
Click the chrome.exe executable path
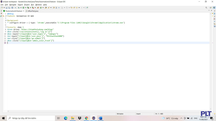point(91,23)
